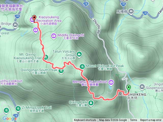Select the Mount Qixing East Peak hiker icon
Image resolution: width=163 pixels, height=122 pixels.
82,67
